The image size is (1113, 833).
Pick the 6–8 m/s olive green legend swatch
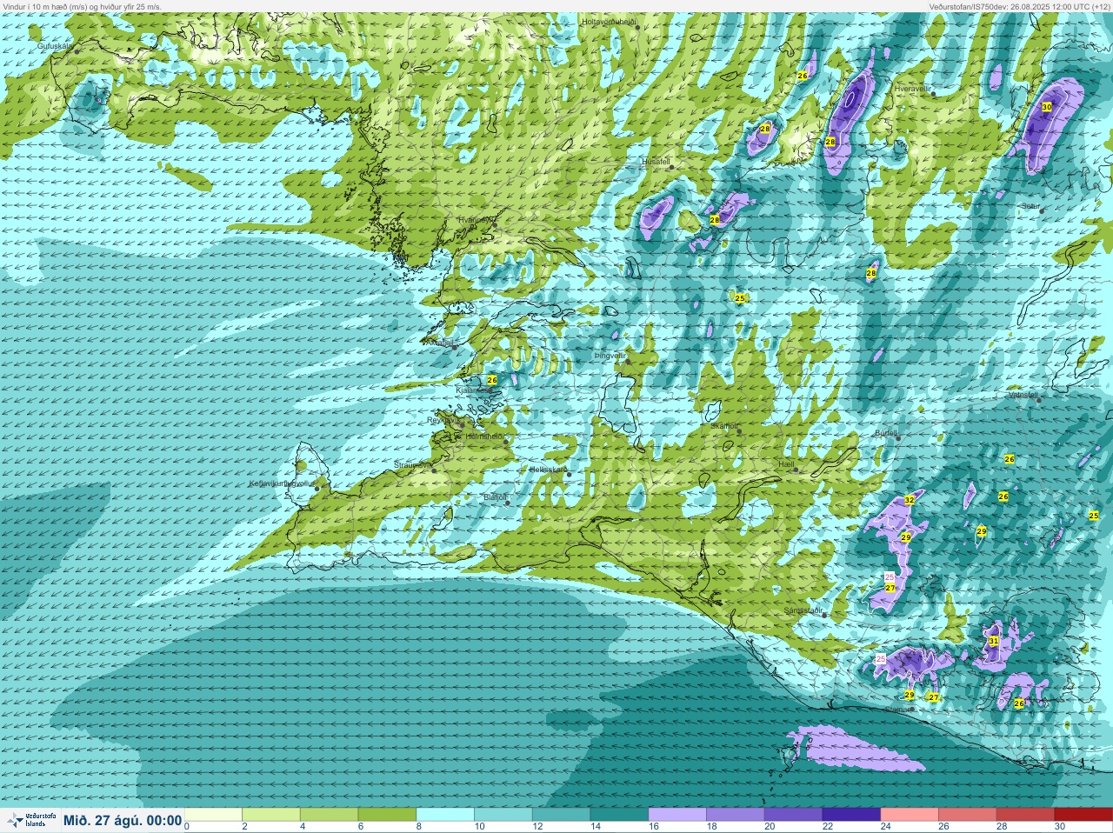point(387,815)
